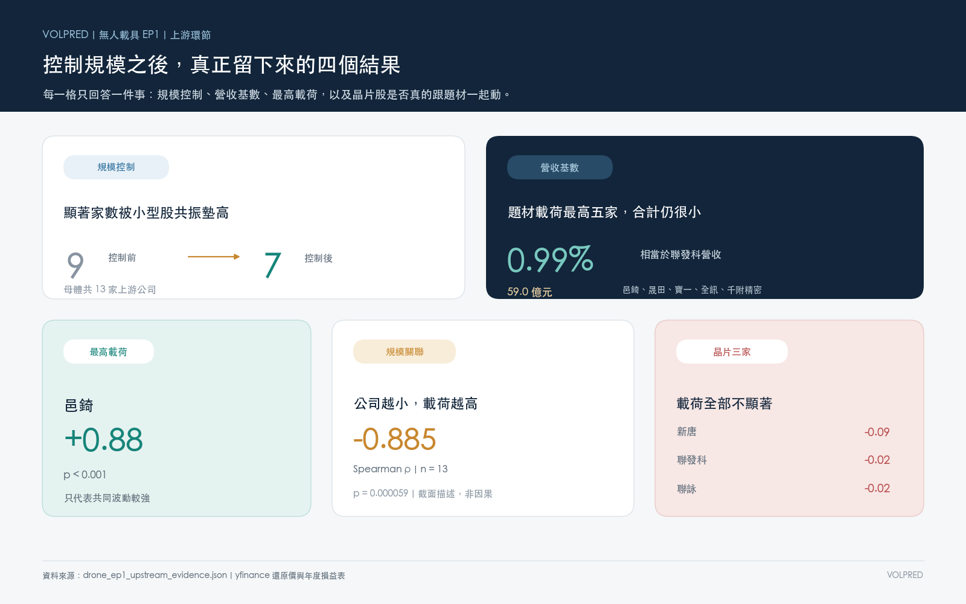Select the amount 59.0 億元
Screen dimensions: 966x604
(529, 292)
